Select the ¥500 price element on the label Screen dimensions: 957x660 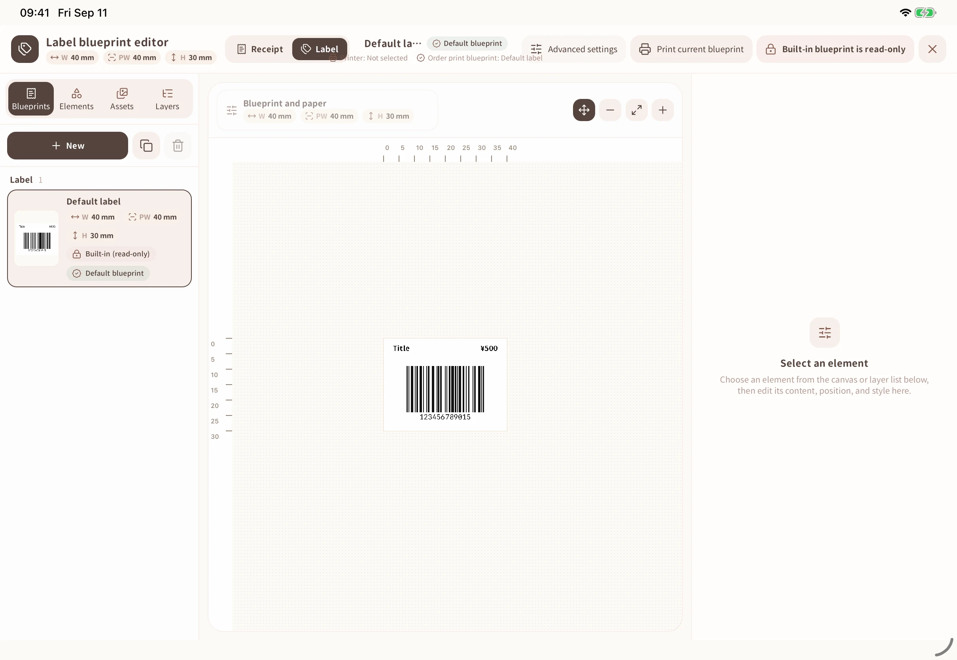pyautogui.click(x=489, y=348)
